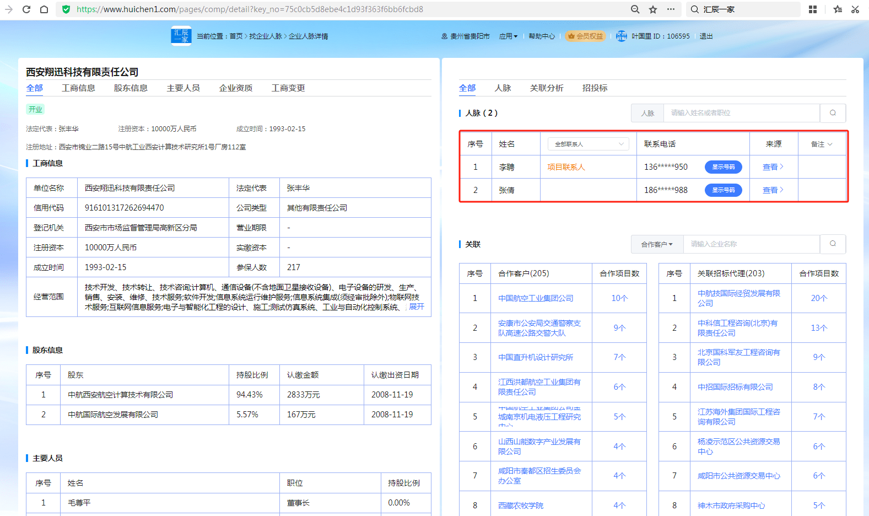Screen dimensions: 869x516
Task: Open the 西藏农牧学院 link
Action: coord(521,506)
